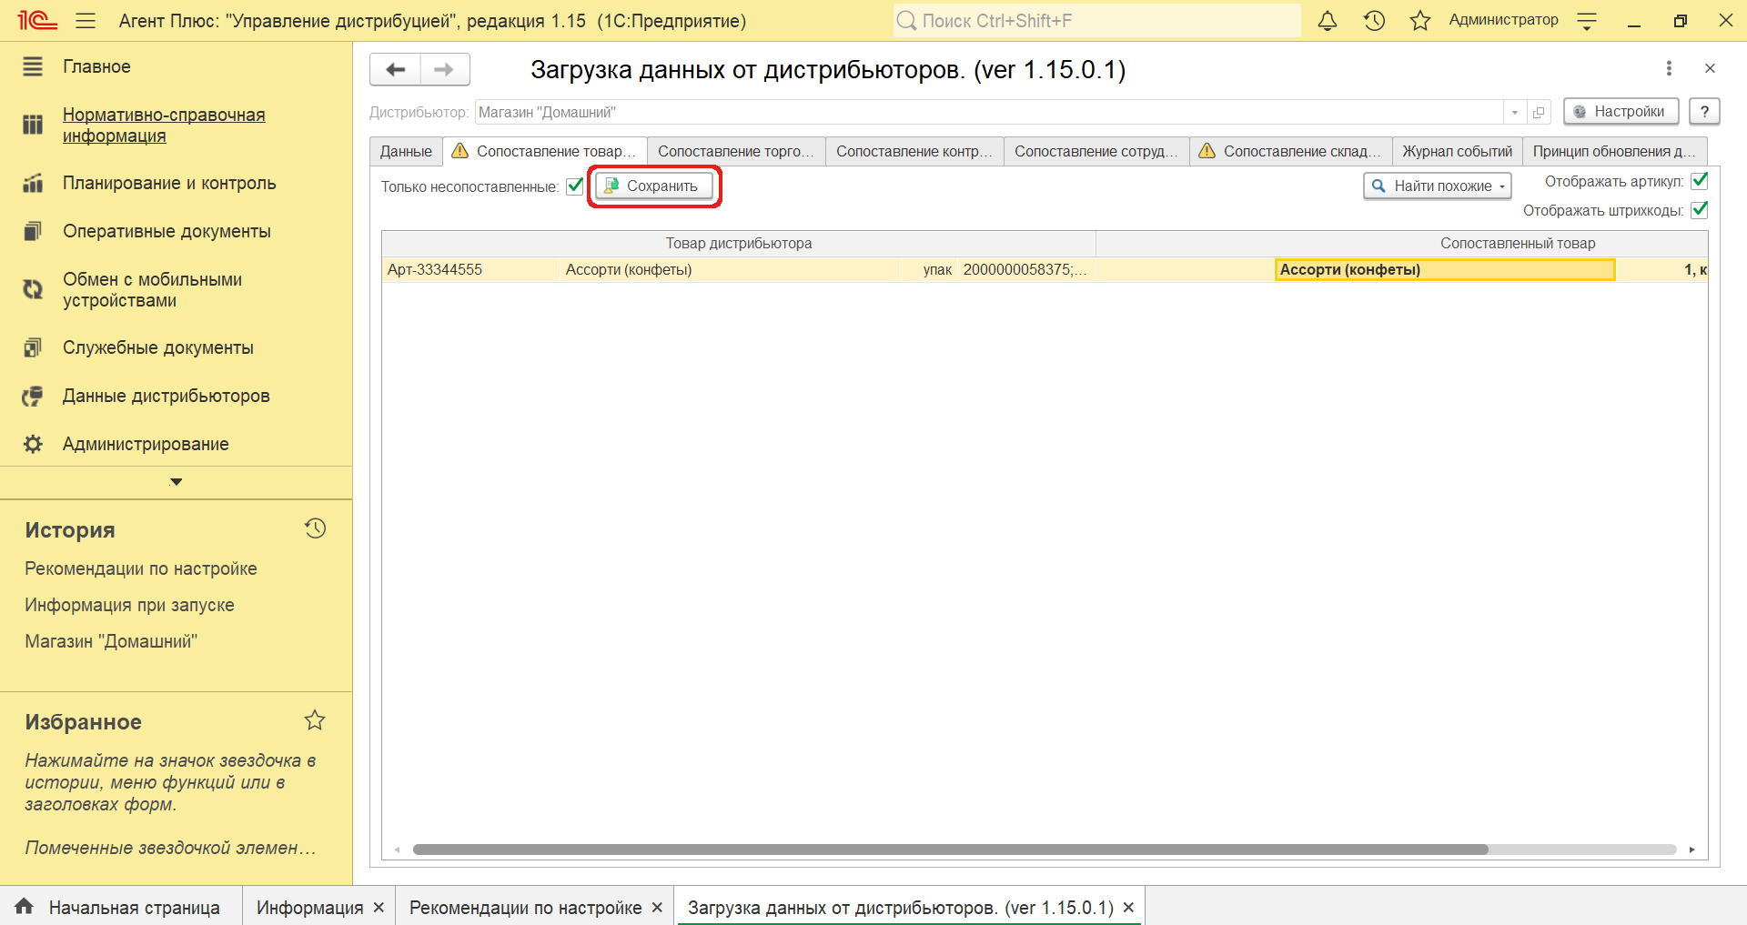Click the Служебные документы icon
Screen dimensions: 1747x925
pos(33,347)
